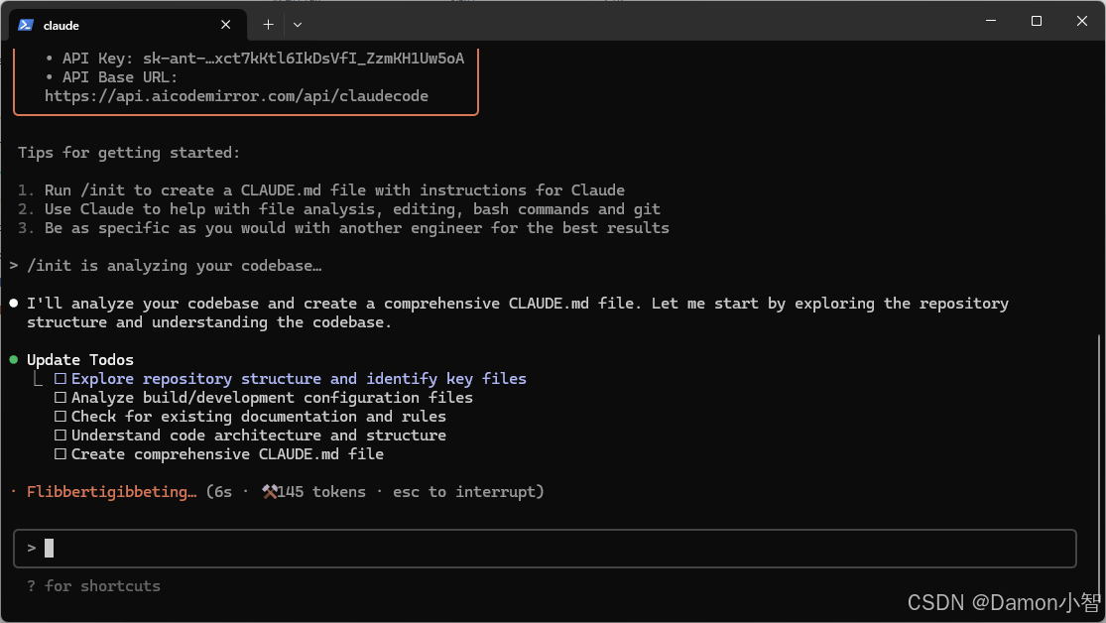The width and height of the screenshot is (1106, 623).
Task: Minimize the terminal window
Action: tap(990, 21)
